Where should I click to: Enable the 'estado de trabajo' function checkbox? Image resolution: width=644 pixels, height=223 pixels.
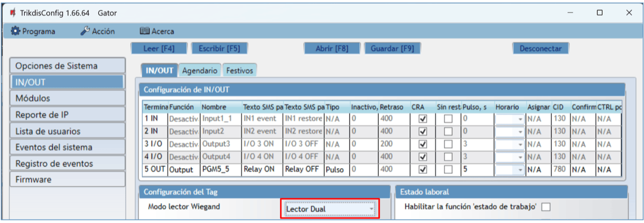pyautogui.click(x=546, y=207)
